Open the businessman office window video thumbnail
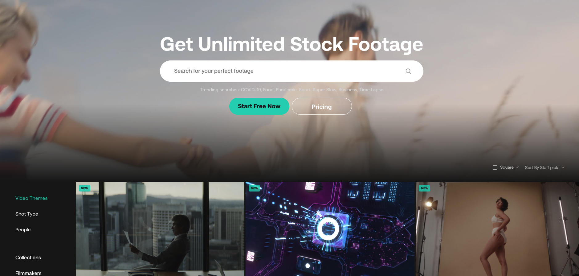The height and width of the screenshot is (276, 579). [x=160, y=229]
